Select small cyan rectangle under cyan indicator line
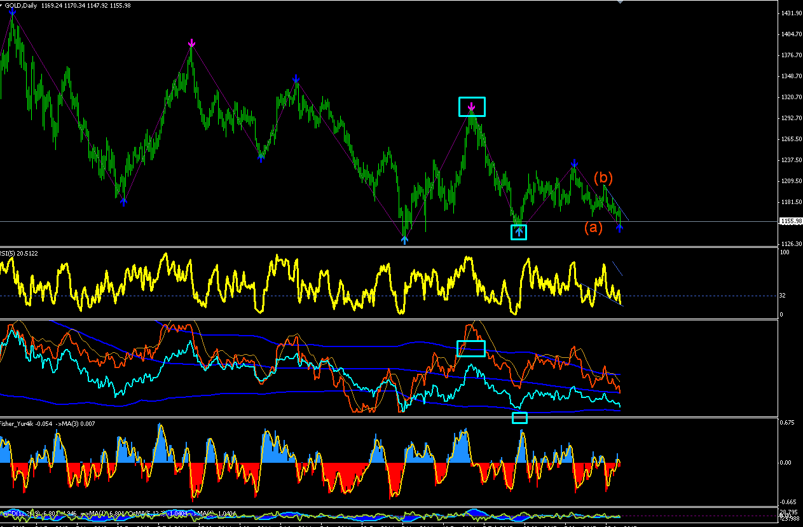 tap(519, 418)
